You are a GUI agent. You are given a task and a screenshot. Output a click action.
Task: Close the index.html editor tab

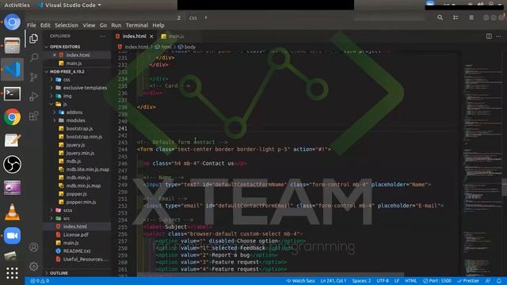(151, 36)
